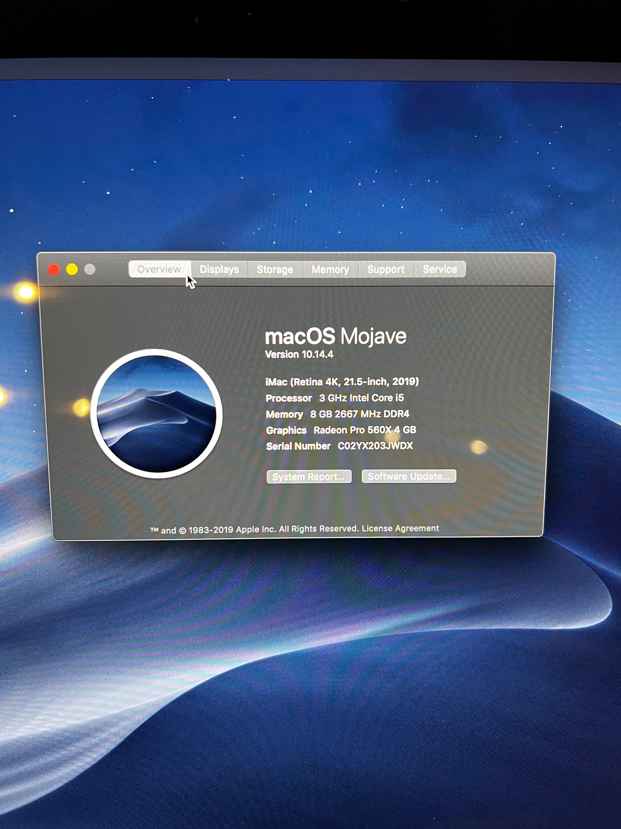Click the macOS Mojave circular desert icon

[156, 413]
